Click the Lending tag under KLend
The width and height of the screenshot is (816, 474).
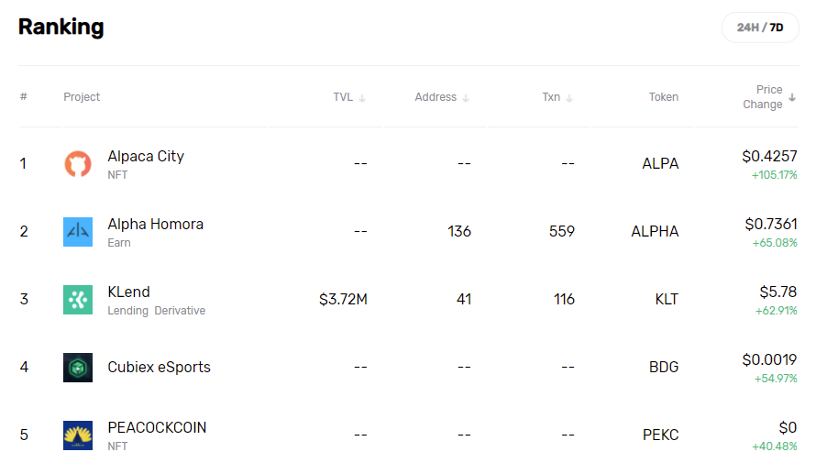click(128, 311)
